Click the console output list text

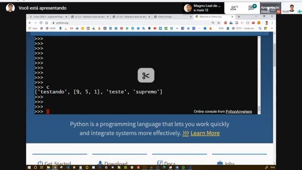click(99, 92)
